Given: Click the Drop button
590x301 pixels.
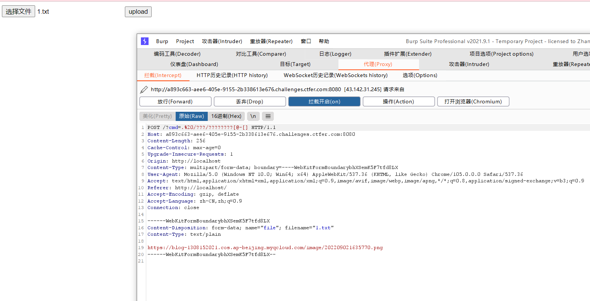Looking at the screenshot, I should click(250, 101).
